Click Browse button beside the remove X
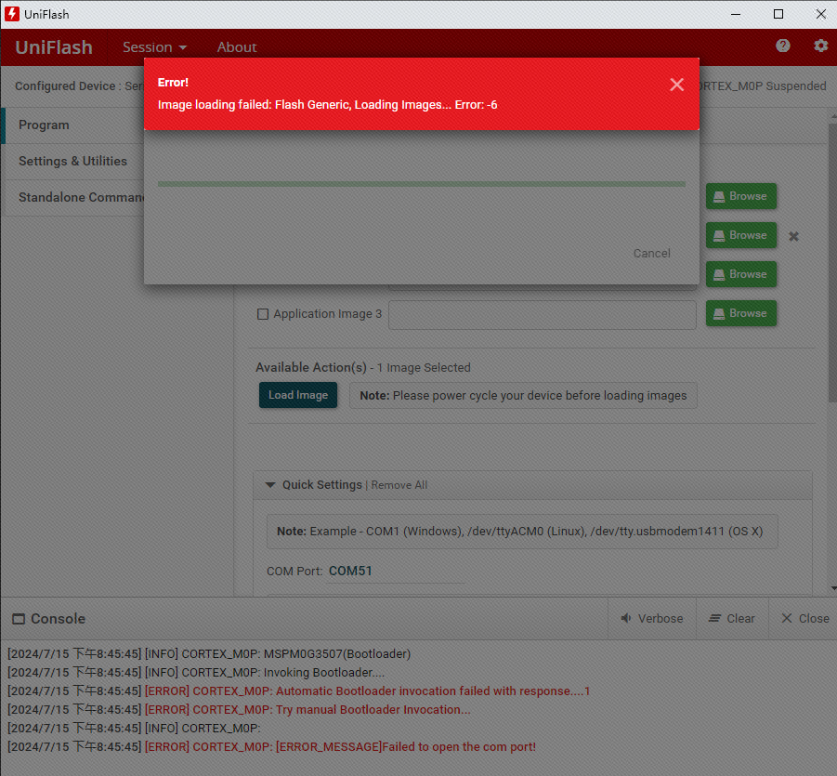Viewport: 837px width, 776px height. coord(741,235)
